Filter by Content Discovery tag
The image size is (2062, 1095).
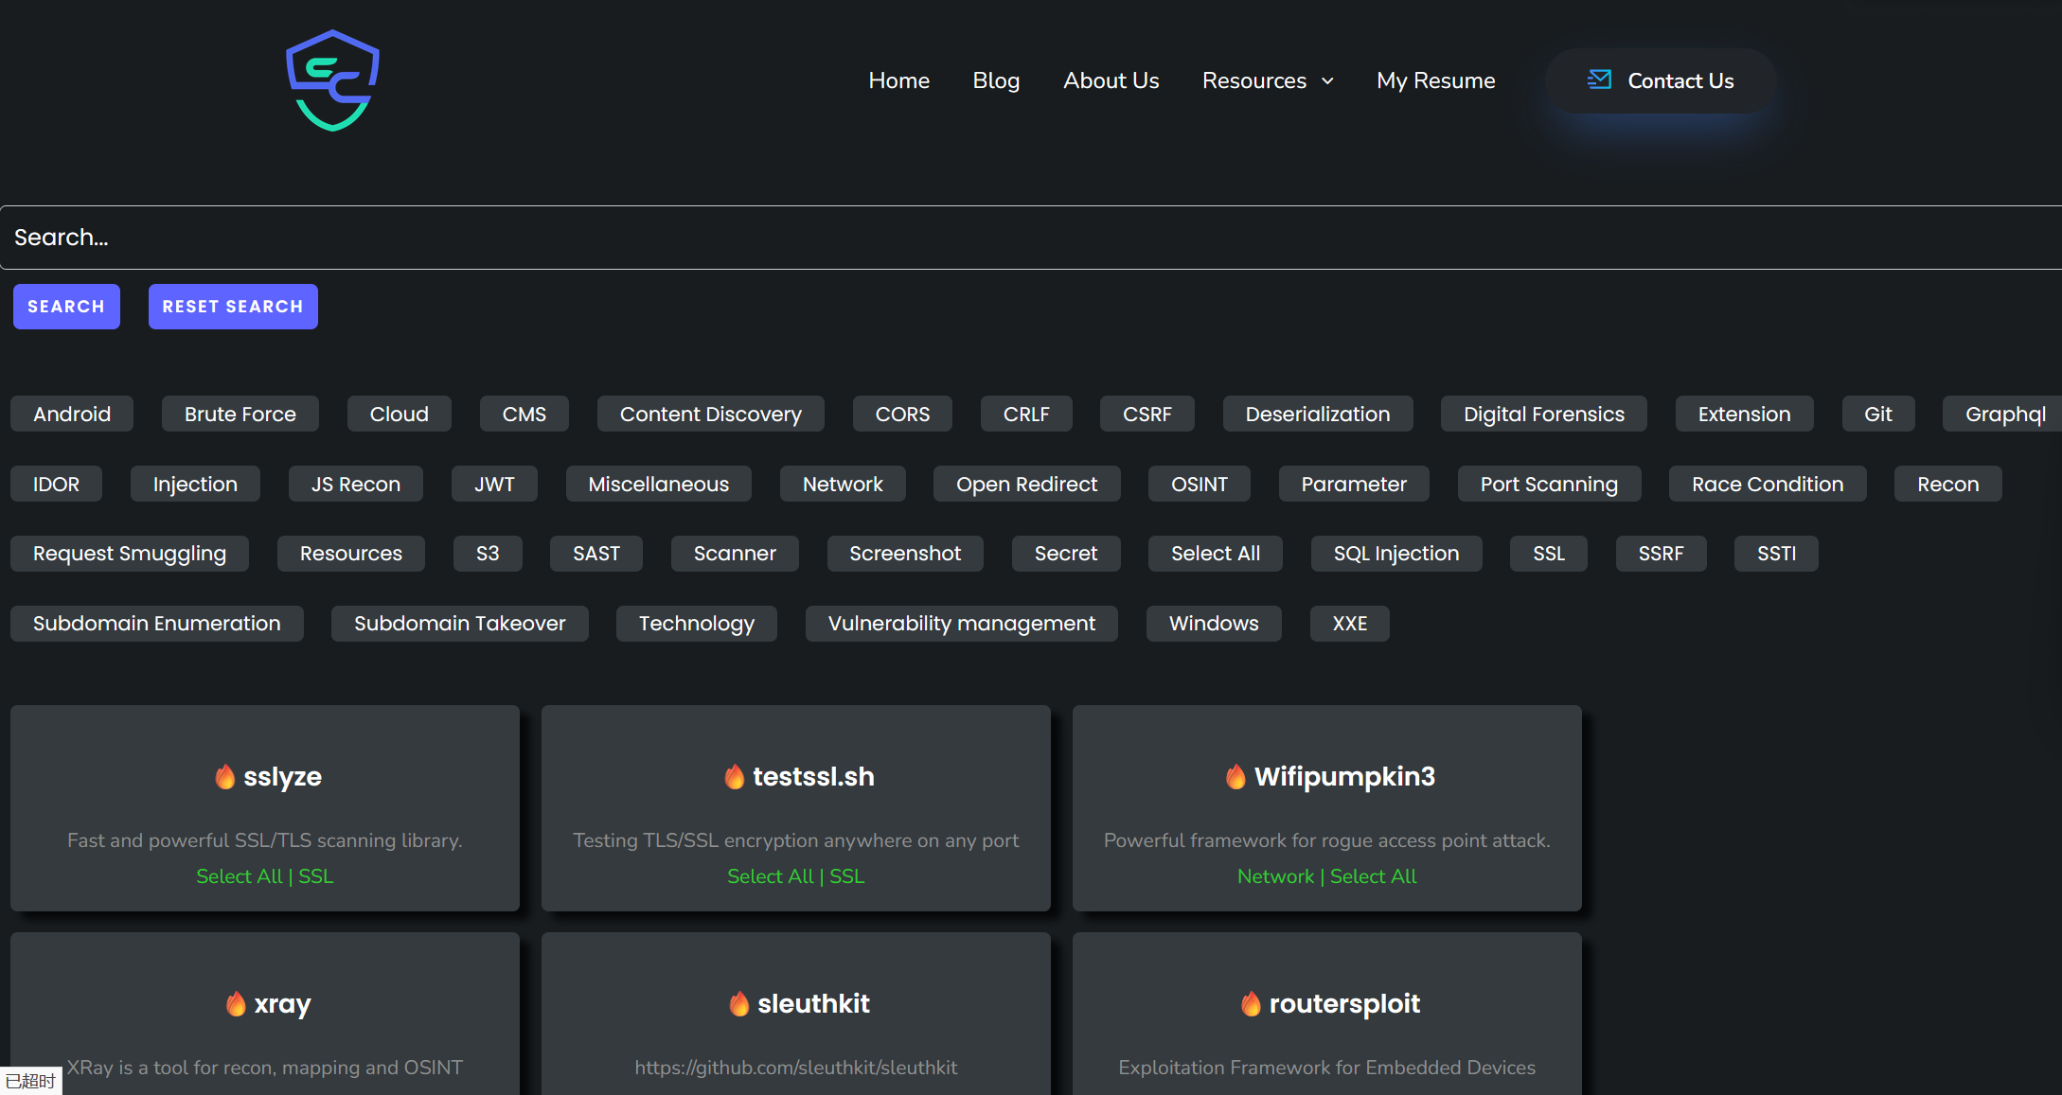[711, 414]
